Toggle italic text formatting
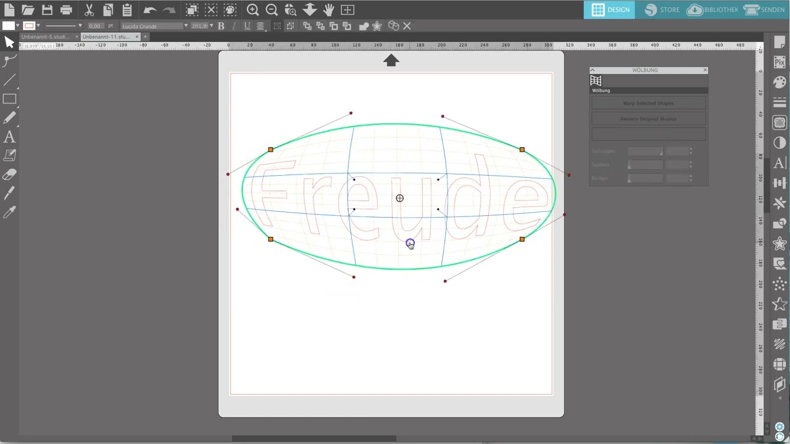The width and height of the screenshot is (790, 444). point(234,26)
